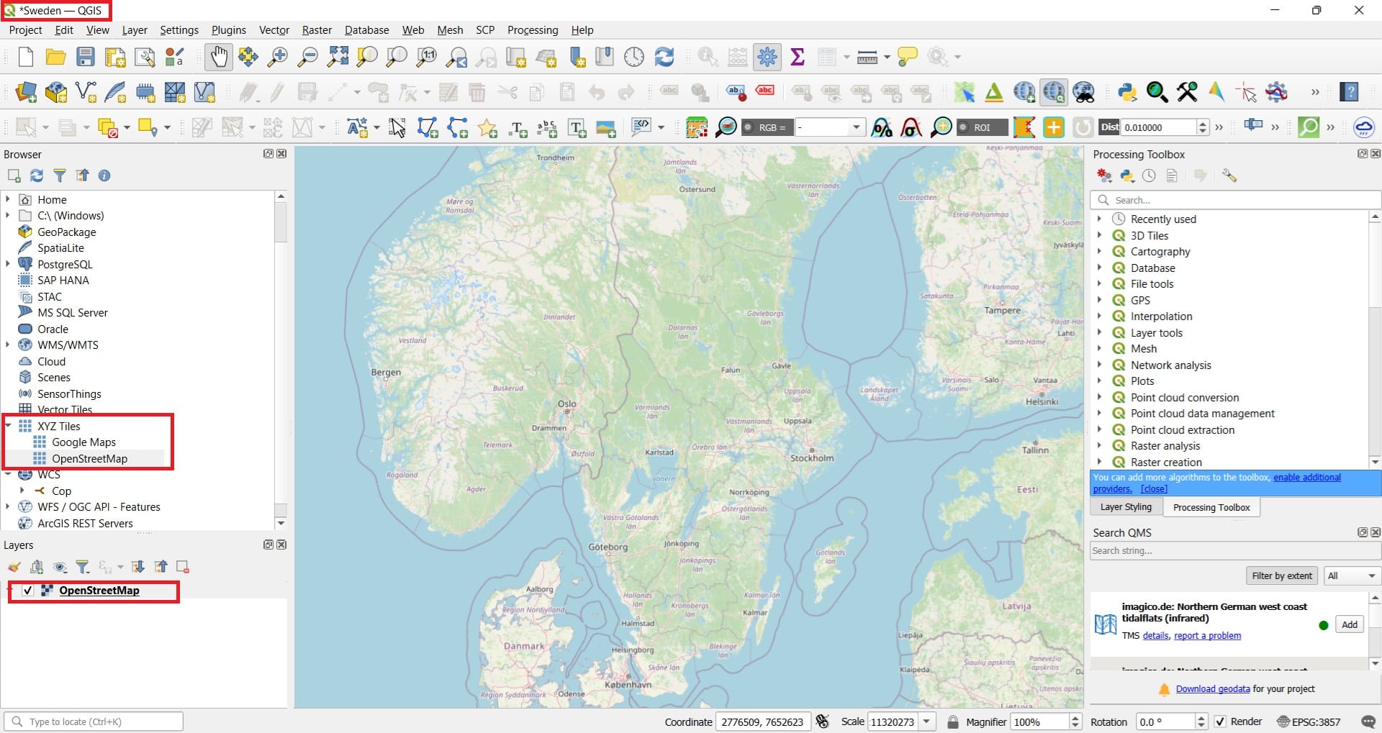The width and height of the screenshot is (1382, 733).
Task: Open Processing Toolbox history clock icon
Action: click(x=1150, y=176)
